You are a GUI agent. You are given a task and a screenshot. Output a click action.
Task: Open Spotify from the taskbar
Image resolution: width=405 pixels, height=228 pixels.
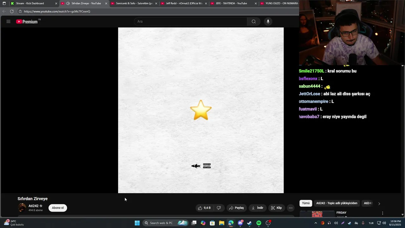(x=259, y=223)
